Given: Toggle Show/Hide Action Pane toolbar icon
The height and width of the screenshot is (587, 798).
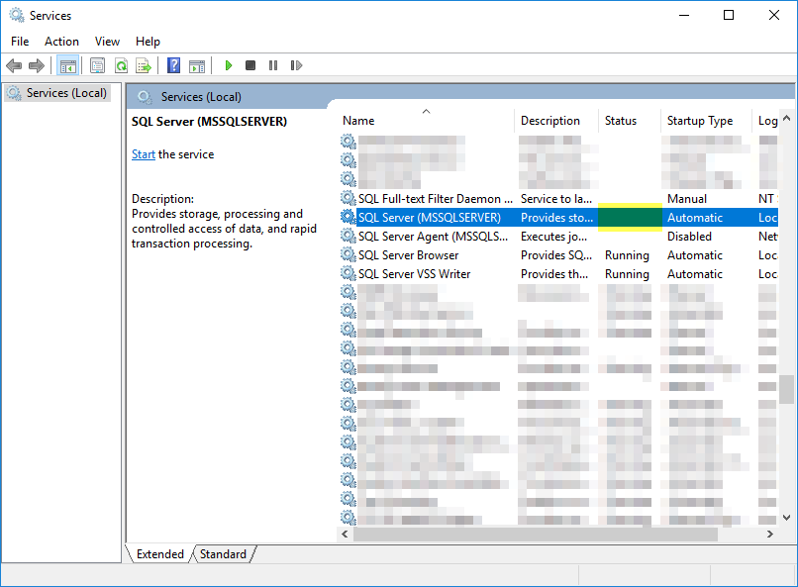Looking at the screenshot, I should point(197,66).
